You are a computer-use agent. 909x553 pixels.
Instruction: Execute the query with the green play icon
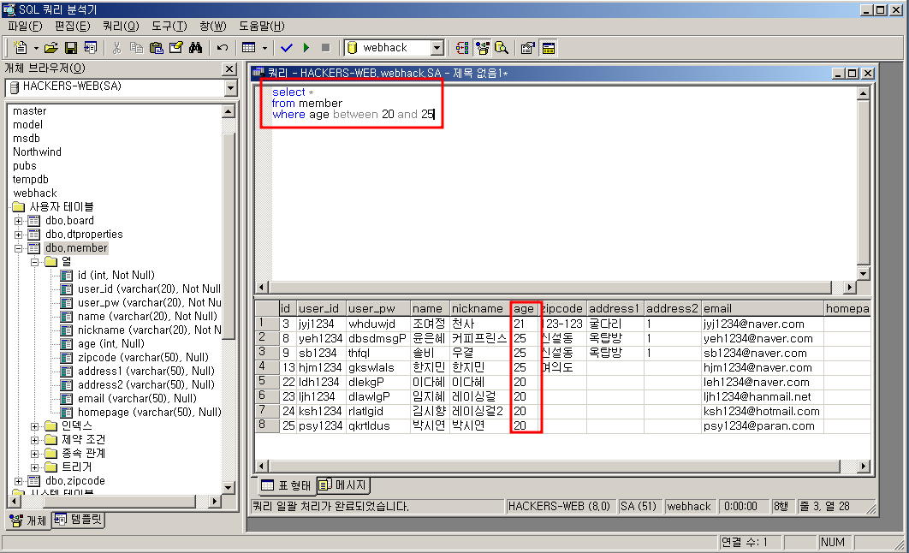[306, 48]
